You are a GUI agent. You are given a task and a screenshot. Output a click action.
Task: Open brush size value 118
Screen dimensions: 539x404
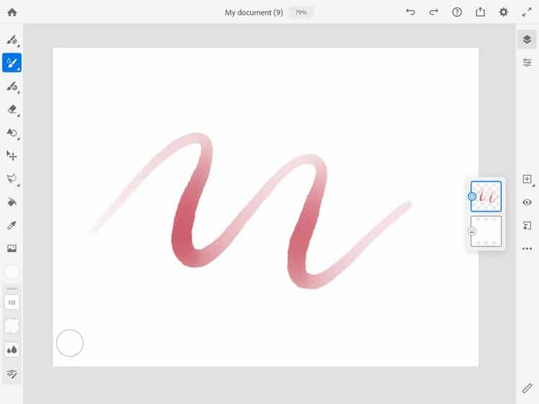click(11, 303)
